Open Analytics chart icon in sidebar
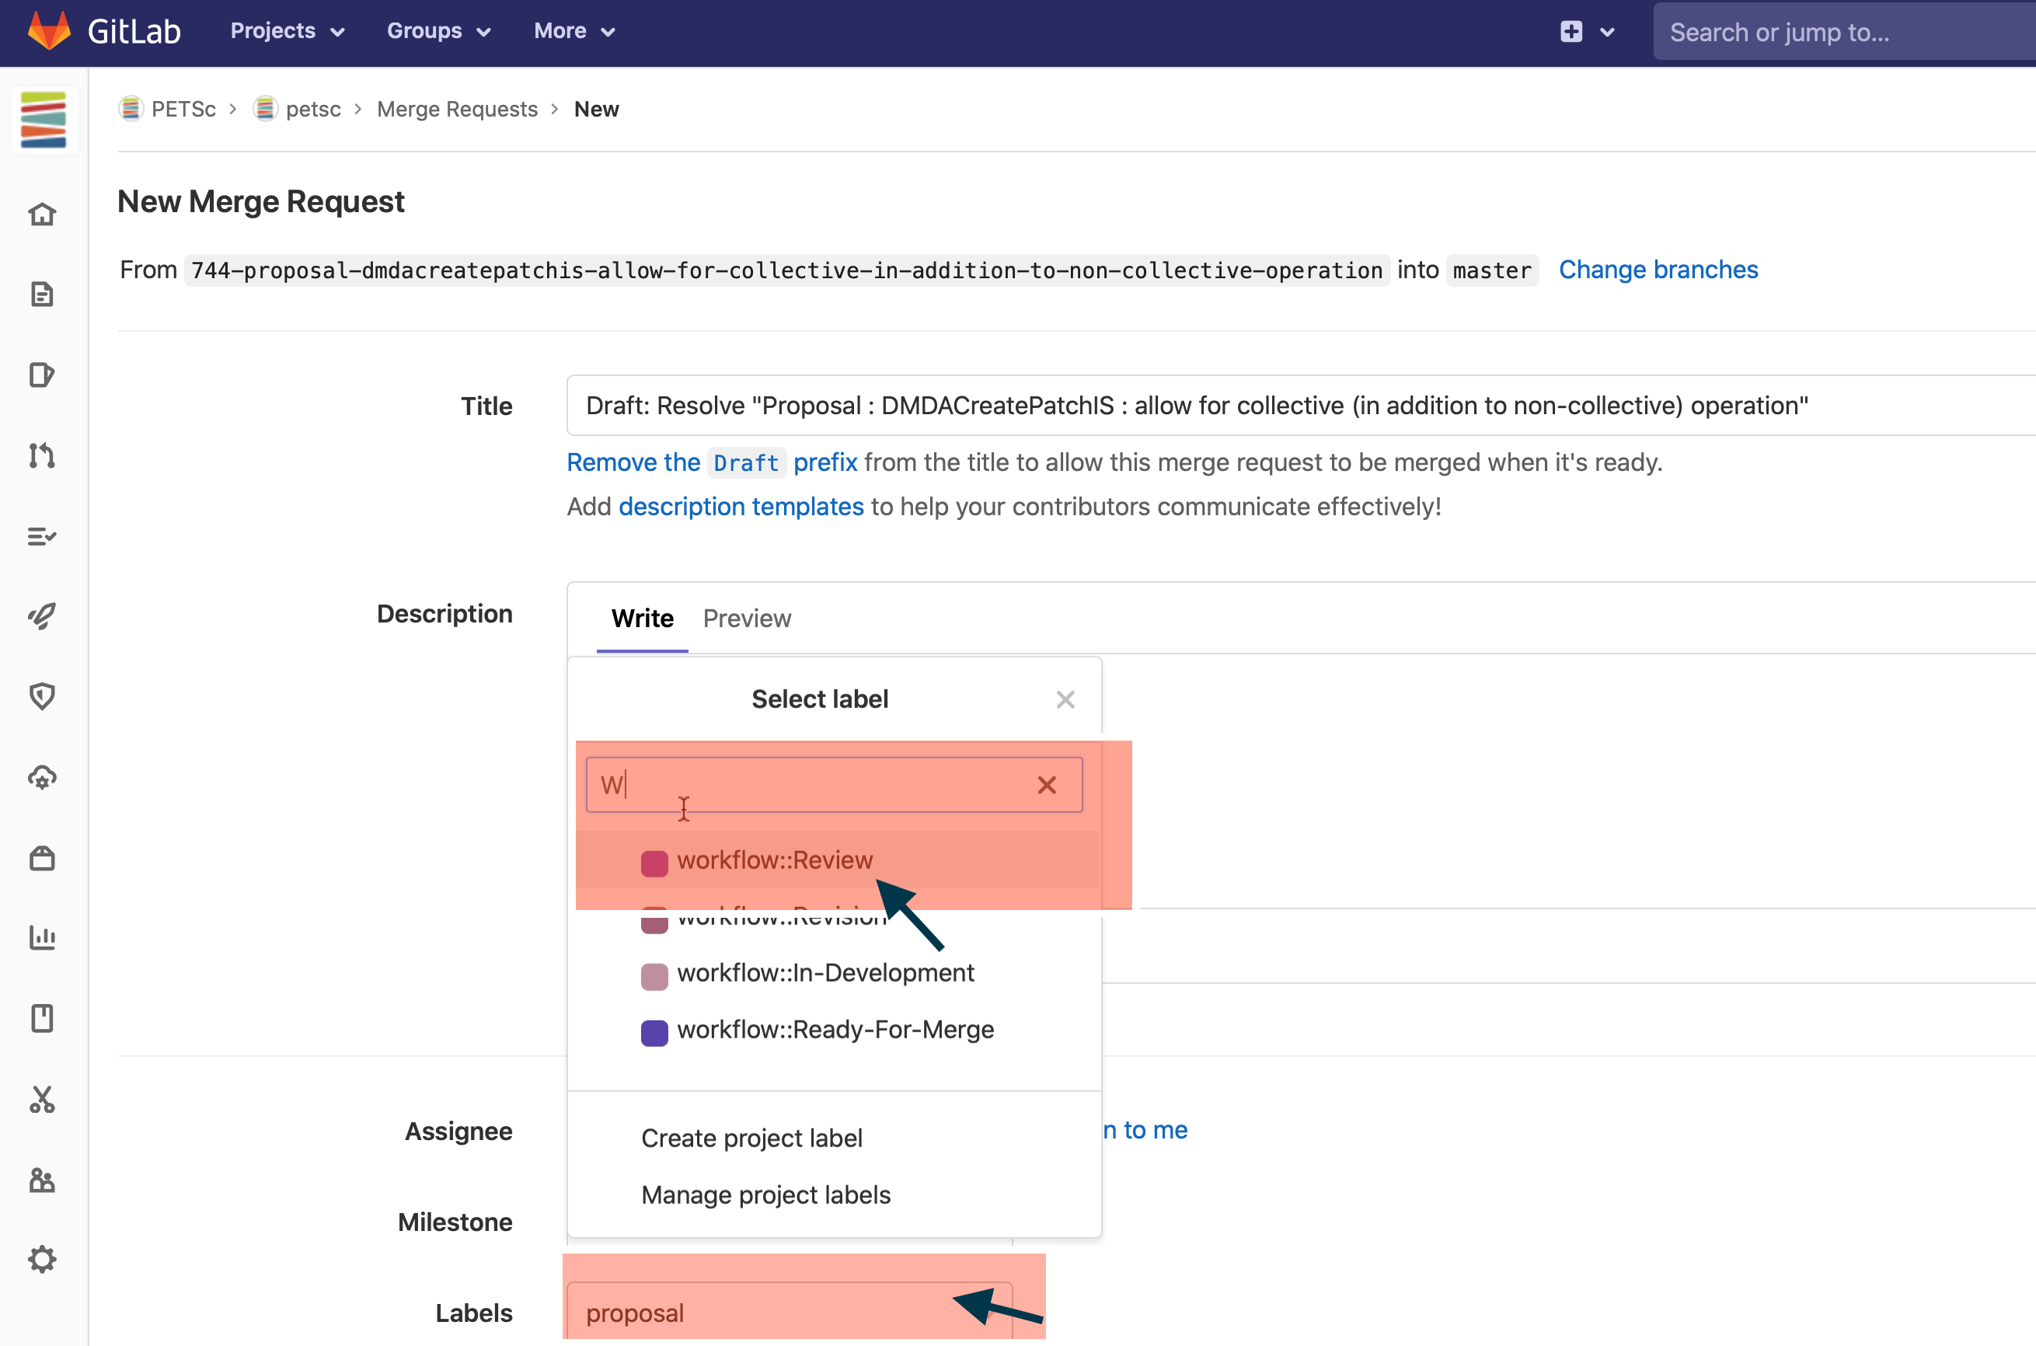Screen dimensions: 2036x1346 [42, 937]
